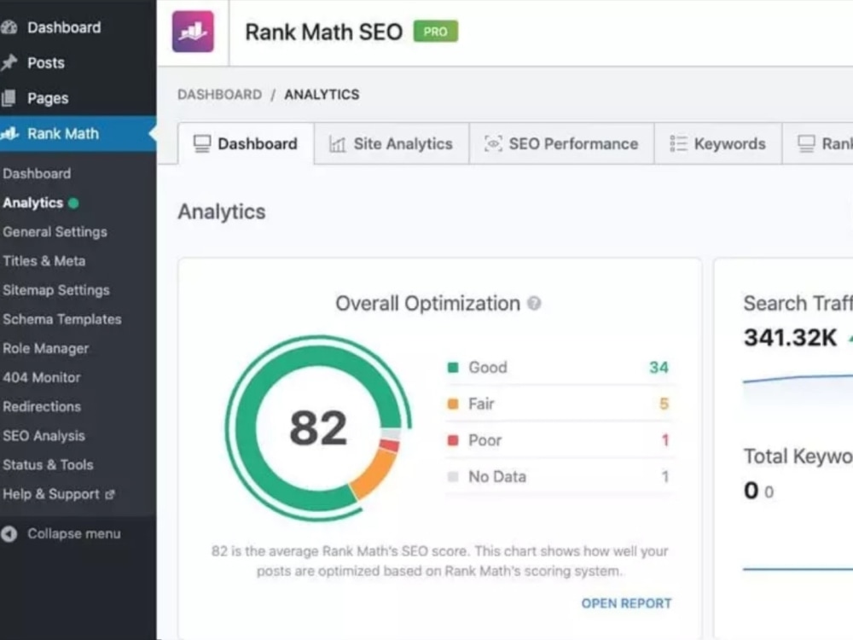Image resolution: width=853 pixels, height=640 pixels.
Task: Open the partially visible Rank tab
Action: pyautogui.click(x=818, y=143)
